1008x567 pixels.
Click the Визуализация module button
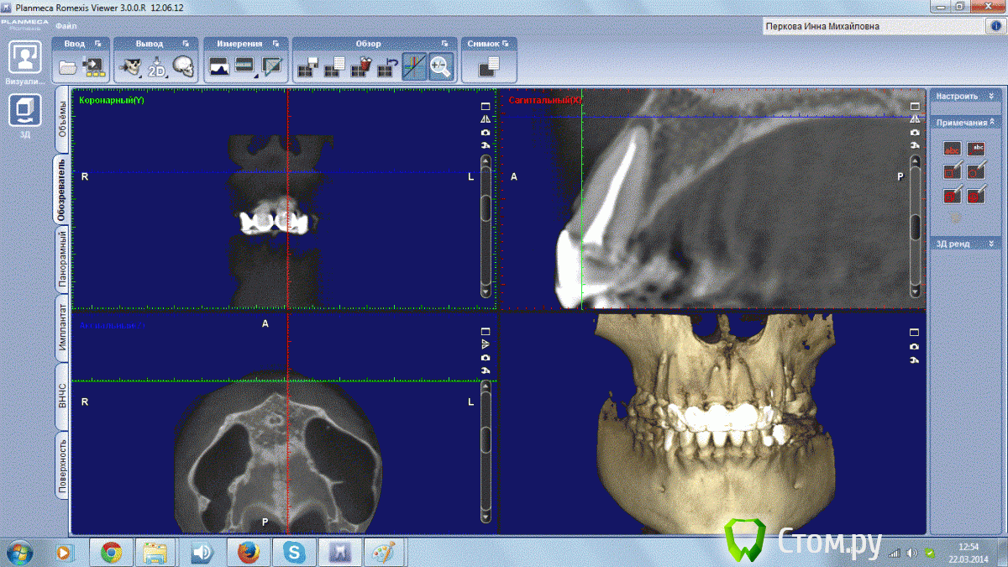(25, 66)
